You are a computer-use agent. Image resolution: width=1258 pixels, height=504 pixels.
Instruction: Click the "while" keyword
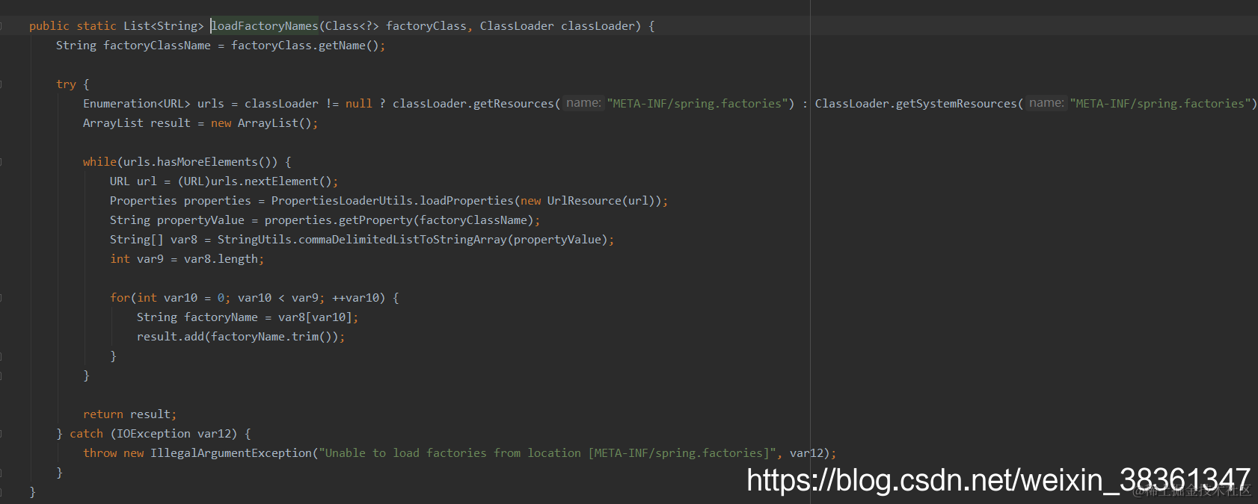[99, 162]
